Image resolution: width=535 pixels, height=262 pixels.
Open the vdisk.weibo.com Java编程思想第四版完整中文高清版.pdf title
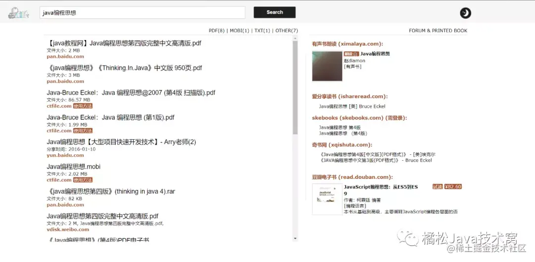[x=103, y=217]
